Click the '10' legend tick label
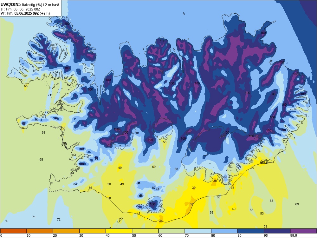The height and width of the screenshot is (238, 317). coord(29,235)
